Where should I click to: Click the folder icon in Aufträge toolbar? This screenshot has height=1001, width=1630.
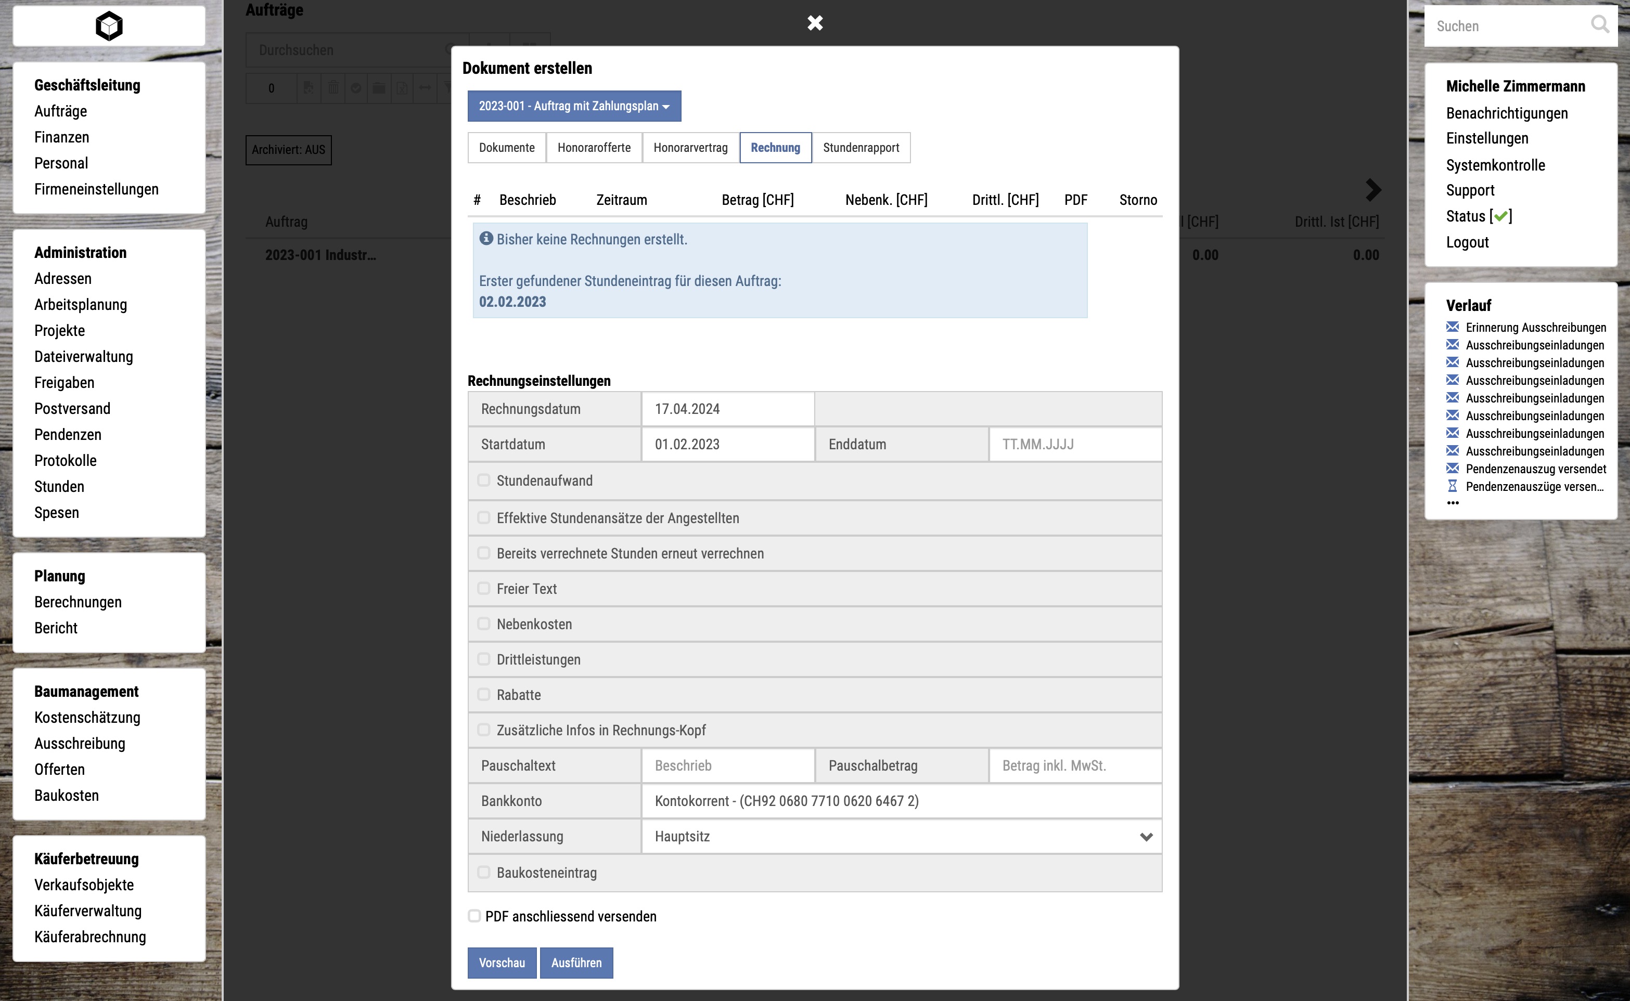point(379,87)
